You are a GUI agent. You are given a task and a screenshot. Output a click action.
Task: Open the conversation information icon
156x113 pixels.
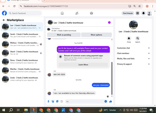pos(109,22)
